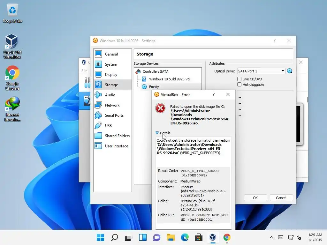This screenshot has height=245, width=327.
Task: Open the Audio settings category
Action: (112, 95)
